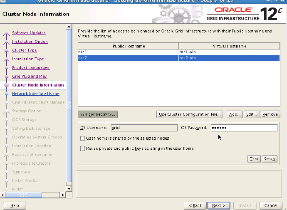Click the step list scroll left arrow
287x210 pixels.
coord(2,195)
